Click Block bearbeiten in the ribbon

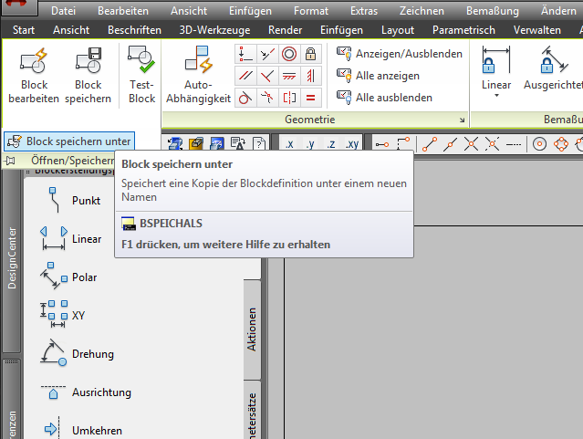point(34,76)
